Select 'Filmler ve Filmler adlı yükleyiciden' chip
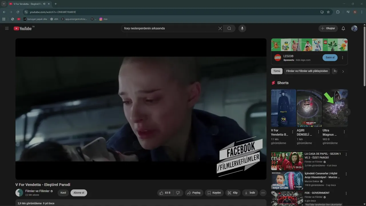366x206 pixels. tap(307, 71)
